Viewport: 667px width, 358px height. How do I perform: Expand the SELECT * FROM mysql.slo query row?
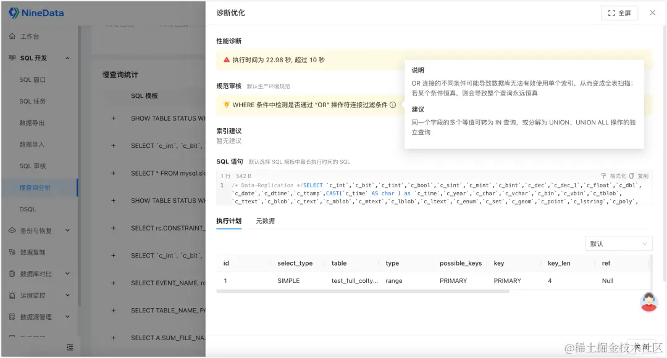click(x=113, y=173)
